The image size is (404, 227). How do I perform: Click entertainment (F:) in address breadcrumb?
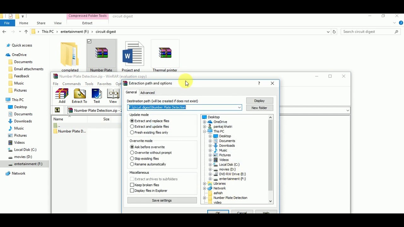click(x=75, y=32)
